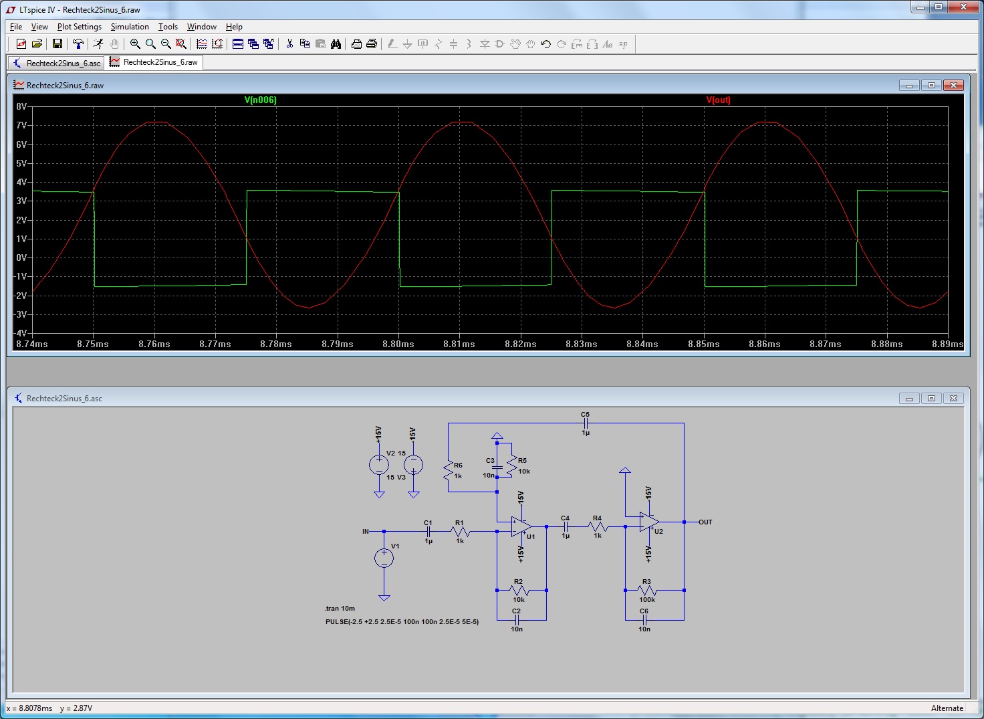Click the Print Setup icon

(x=356, y=44)
